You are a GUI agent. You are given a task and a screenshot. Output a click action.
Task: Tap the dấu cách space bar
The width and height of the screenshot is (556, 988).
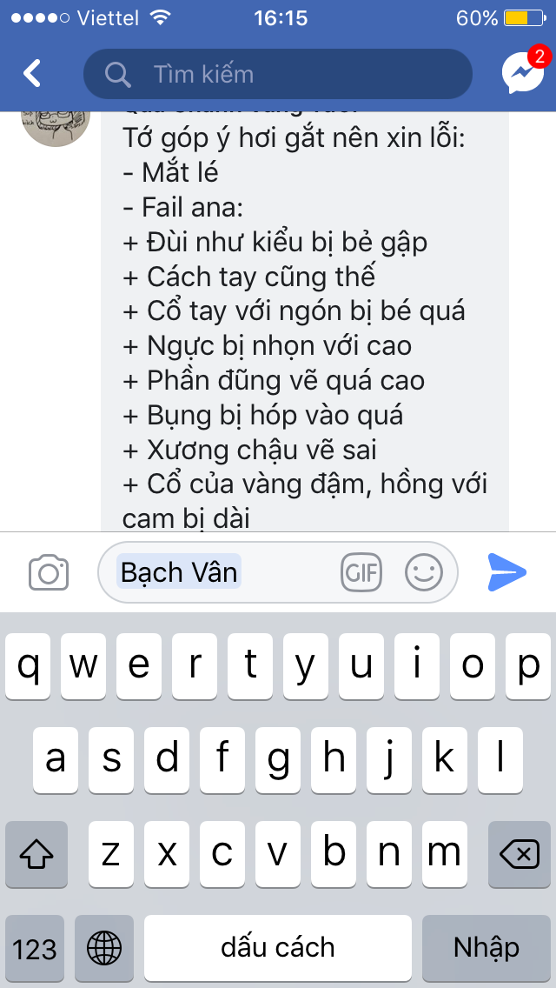click(278, 948)
